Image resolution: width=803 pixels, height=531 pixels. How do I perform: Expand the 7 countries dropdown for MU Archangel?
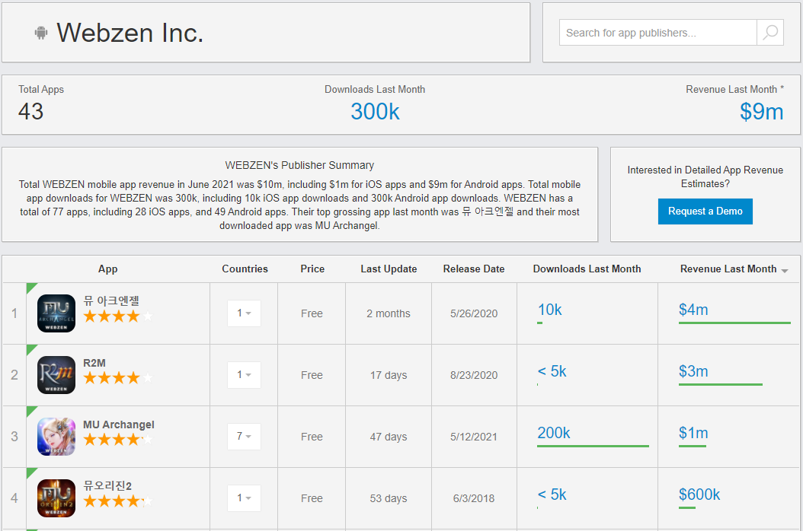tap(245, 437)
